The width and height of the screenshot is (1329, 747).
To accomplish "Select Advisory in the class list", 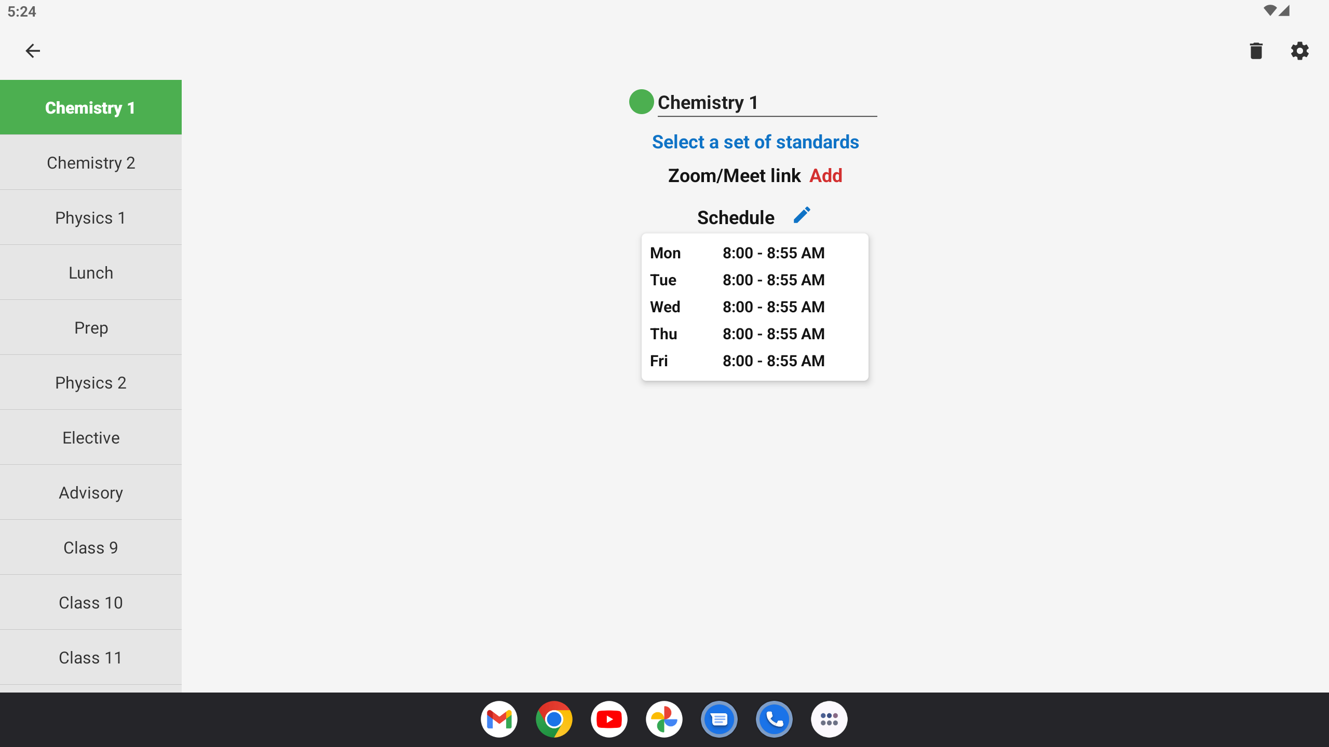I will pyautogui.click(x=91, y=492).
